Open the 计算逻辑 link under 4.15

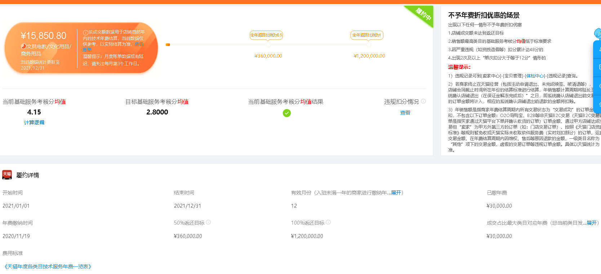[x=34, y=122]
